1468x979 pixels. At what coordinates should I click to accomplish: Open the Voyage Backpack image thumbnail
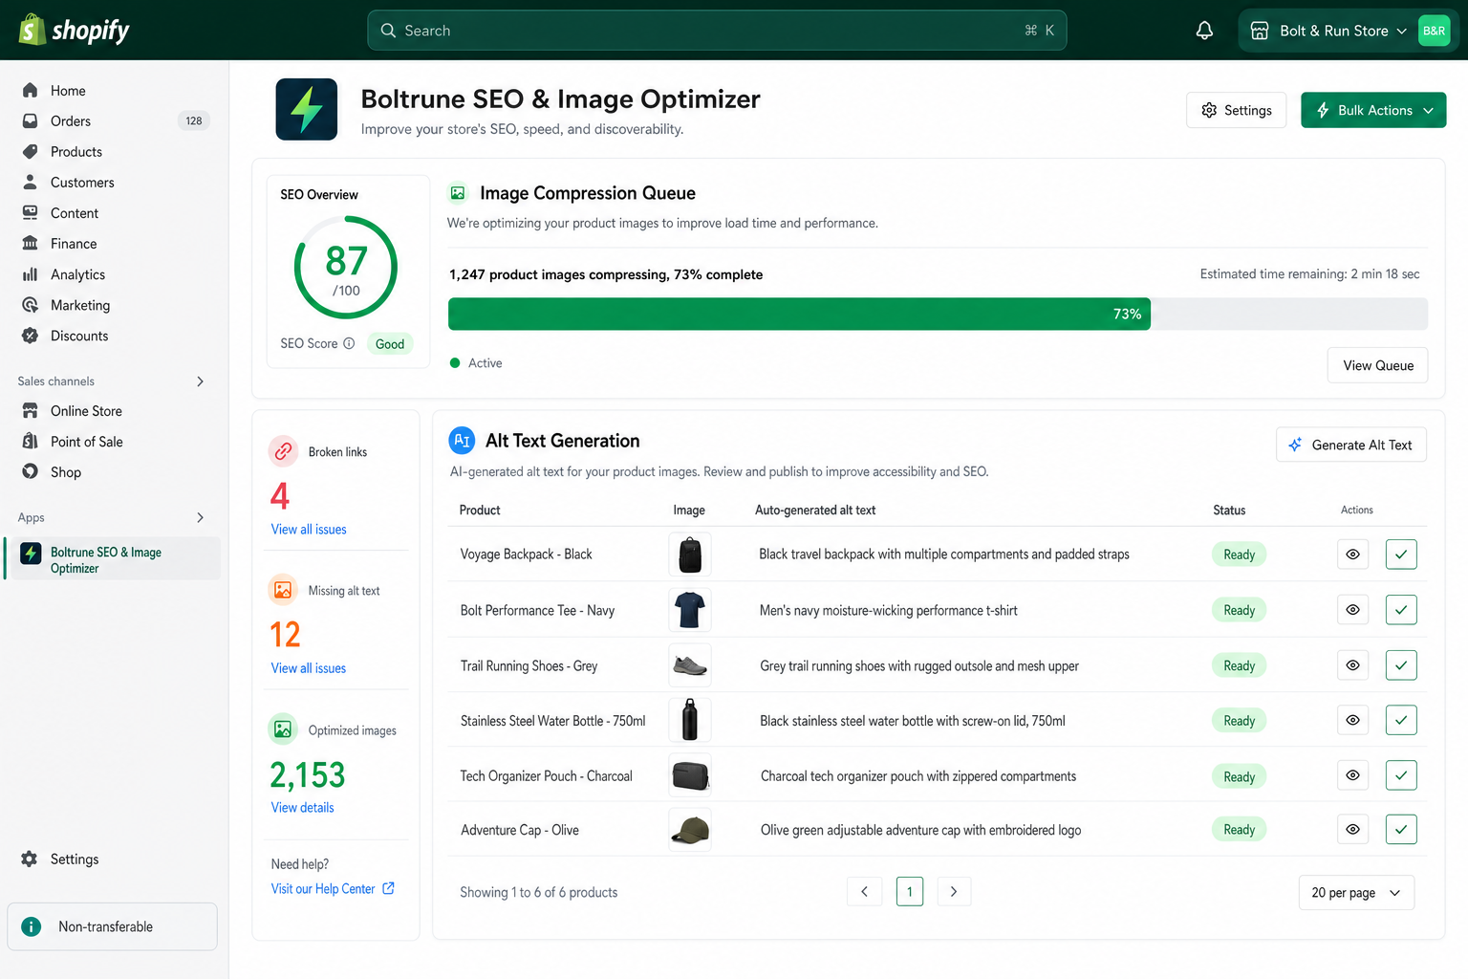tap(690, 555)
